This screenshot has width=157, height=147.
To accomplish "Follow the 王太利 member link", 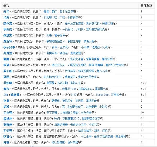I will 64,47.
